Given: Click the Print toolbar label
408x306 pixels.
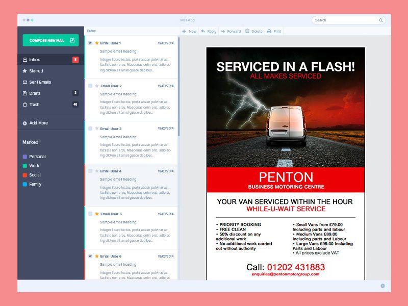Looking at the screenshot, I should [277, 31].
